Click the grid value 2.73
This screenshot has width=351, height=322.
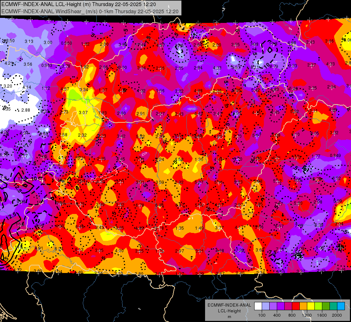64,112
